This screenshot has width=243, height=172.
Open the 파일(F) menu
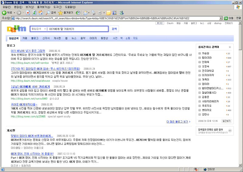pyautogui.click(x=7, y=7)
